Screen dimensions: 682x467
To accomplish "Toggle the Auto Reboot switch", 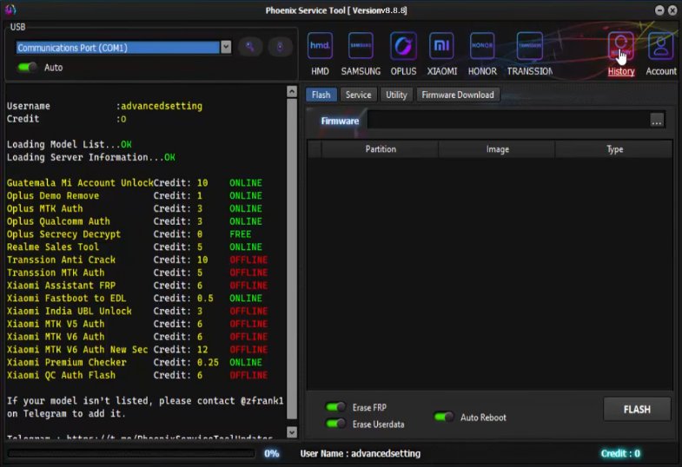I will click(x=444, y=417).
